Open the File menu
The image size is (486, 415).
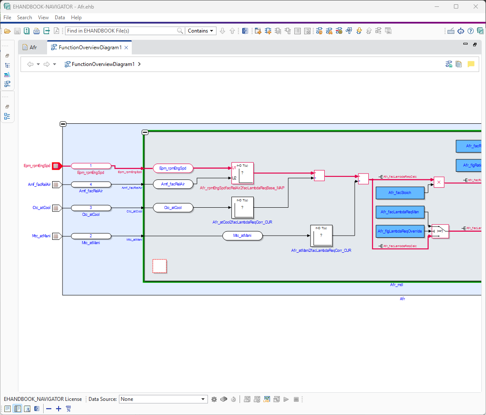click(7, 18)
